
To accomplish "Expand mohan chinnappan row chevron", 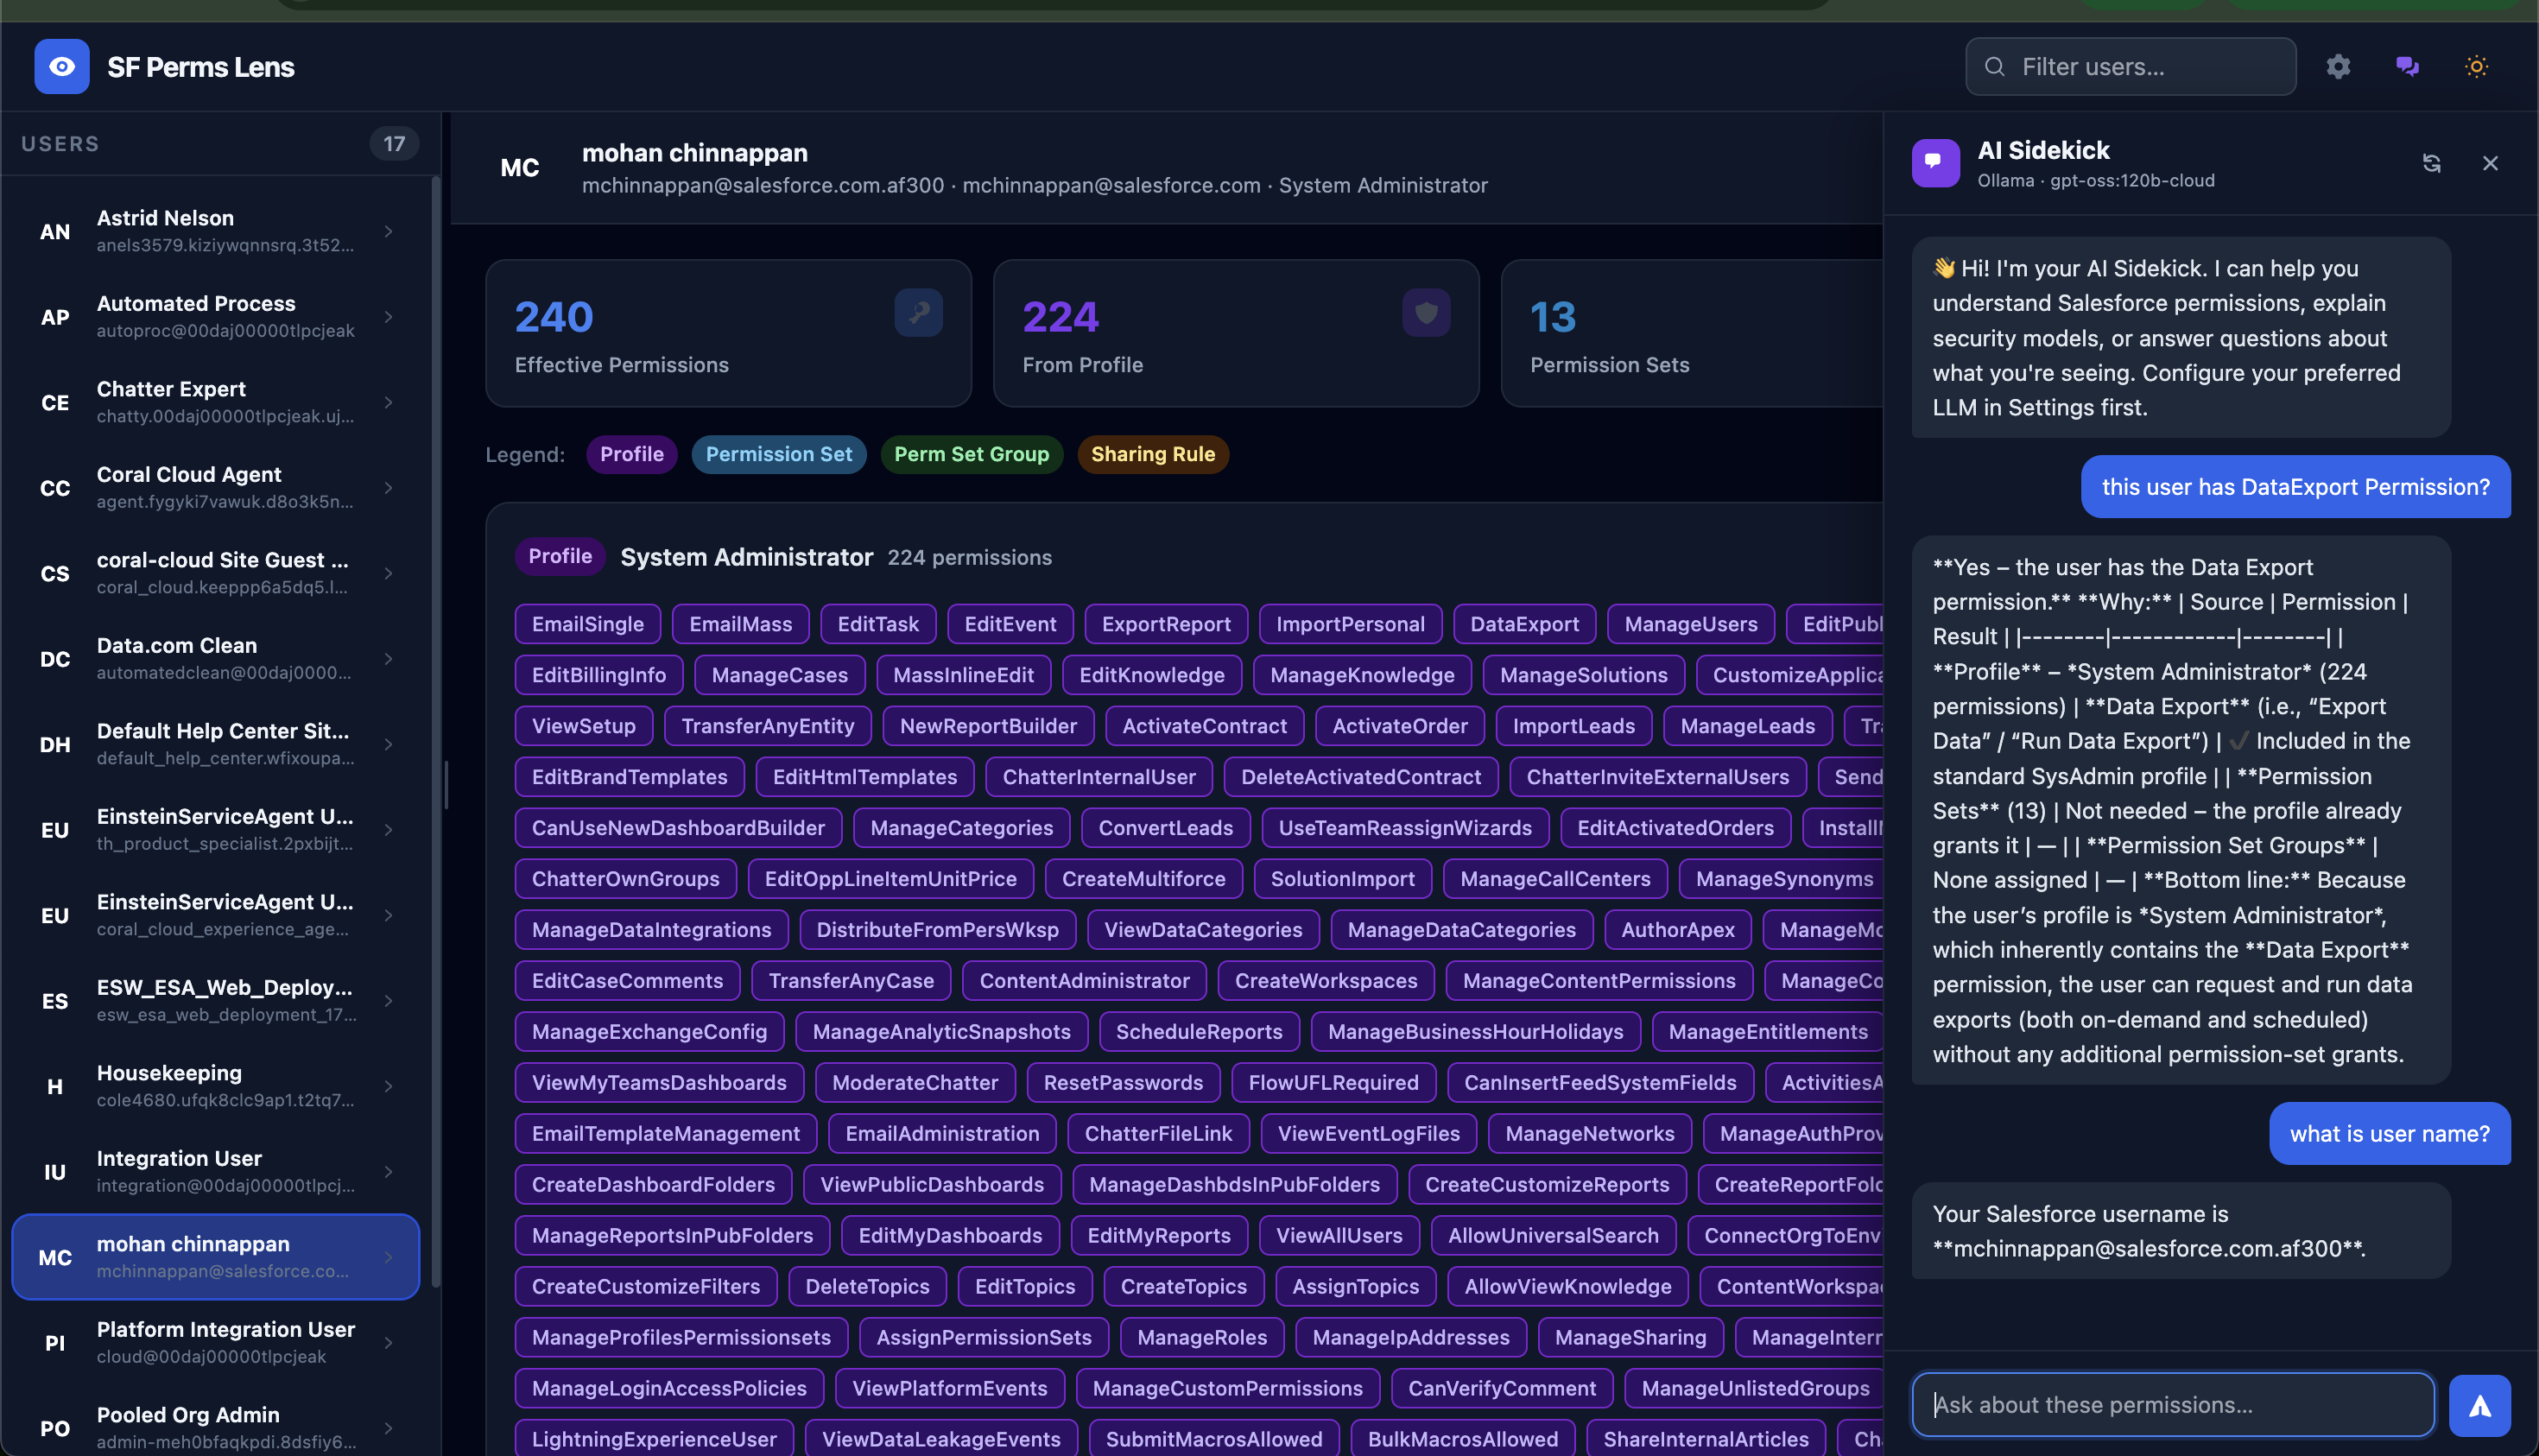I will pyautogui.click(x=388, y=1258).
